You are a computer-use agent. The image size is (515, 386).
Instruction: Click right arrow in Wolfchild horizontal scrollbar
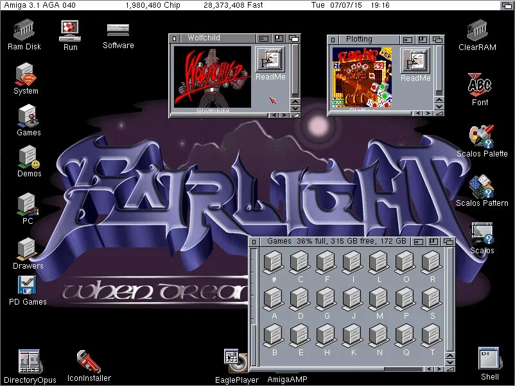[284, 115]
